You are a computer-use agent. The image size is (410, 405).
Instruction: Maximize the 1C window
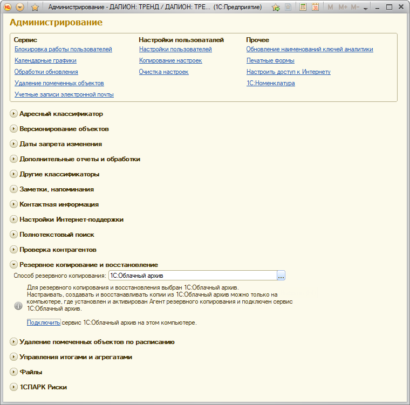click(x=389, y=7)
